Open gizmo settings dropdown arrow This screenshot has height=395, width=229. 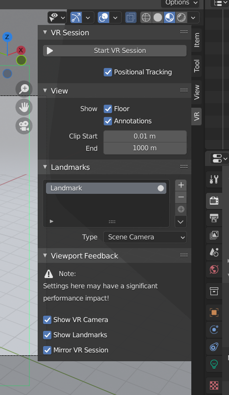pos(88,18)
